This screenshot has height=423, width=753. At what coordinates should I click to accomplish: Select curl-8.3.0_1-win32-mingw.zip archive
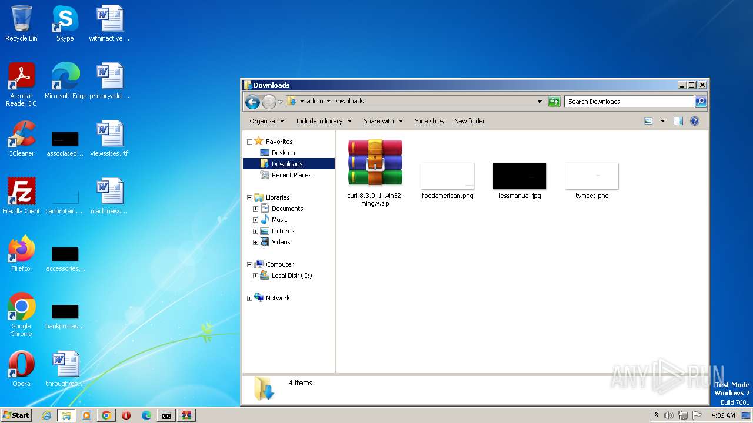(375, 172)
